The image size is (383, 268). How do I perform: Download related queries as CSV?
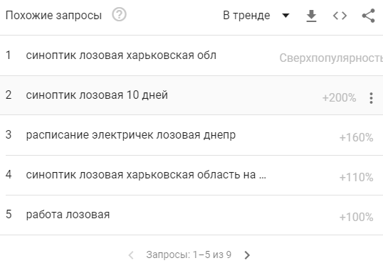(311, 16)
